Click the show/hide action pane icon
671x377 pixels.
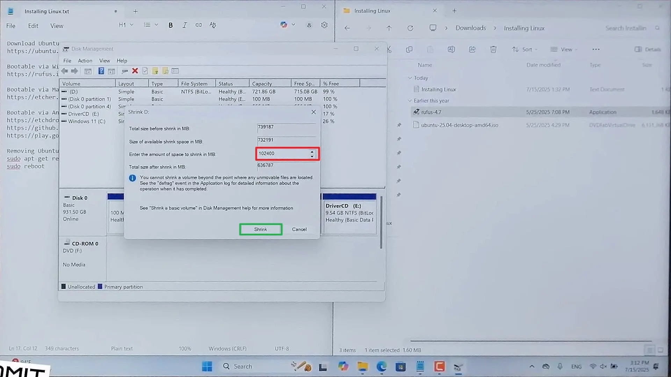[111, 71]
